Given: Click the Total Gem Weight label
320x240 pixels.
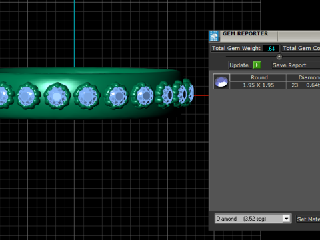Looking at the screenshot, I should click(x=236, y=48).
